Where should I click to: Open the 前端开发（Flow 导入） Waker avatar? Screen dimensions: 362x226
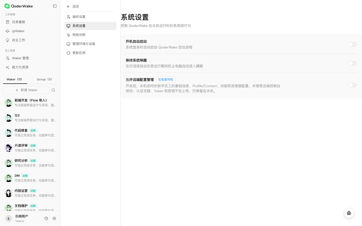9,103
